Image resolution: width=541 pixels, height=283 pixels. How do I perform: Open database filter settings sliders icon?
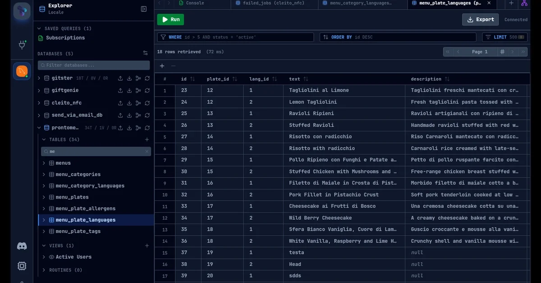[x=145, y=53]
